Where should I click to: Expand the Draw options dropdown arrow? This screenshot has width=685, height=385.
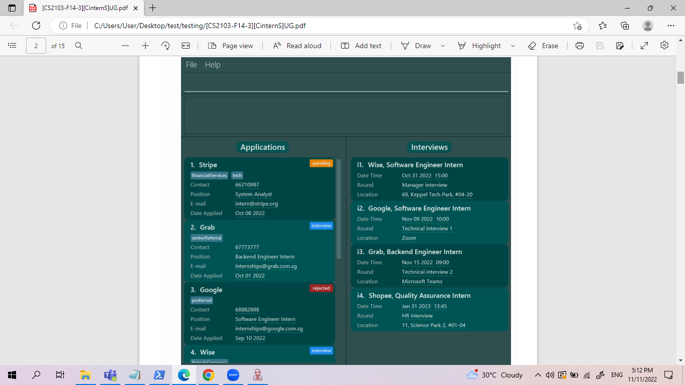[443, 46]
